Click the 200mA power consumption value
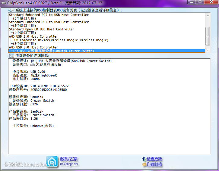 point(35,79)
